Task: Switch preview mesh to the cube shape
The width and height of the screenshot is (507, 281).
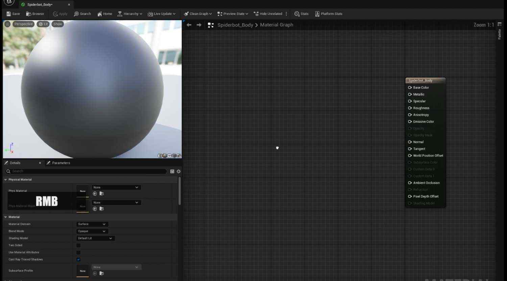Action: (174, 156)
